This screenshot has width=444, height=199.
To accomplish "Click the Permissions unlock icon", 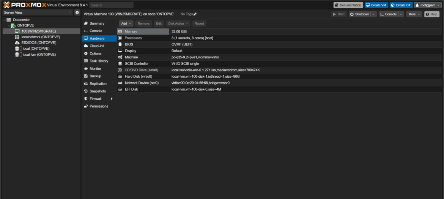I will coord(86,106).
